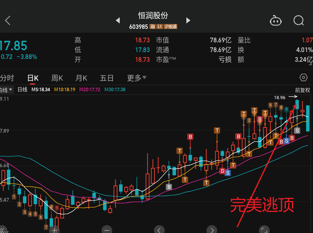Switch to next stock with right triangle

(x=188, y=20)
